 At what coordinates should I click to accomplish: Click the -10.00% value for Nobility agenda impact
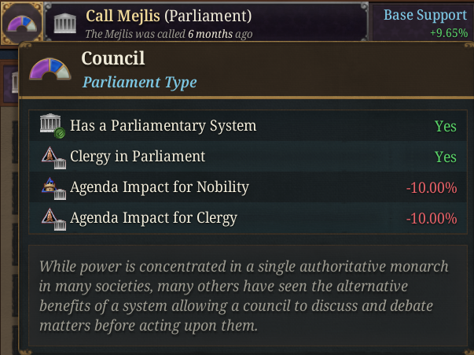click(x=432, y=187)
